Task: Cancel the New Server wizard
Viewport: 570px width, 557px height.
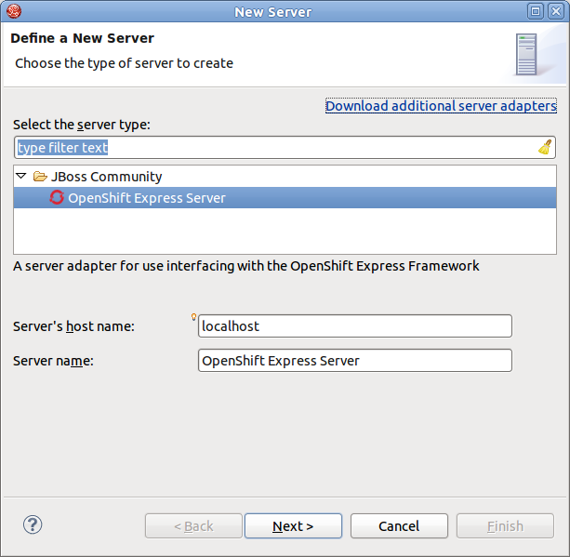Action: click(399, 526)
